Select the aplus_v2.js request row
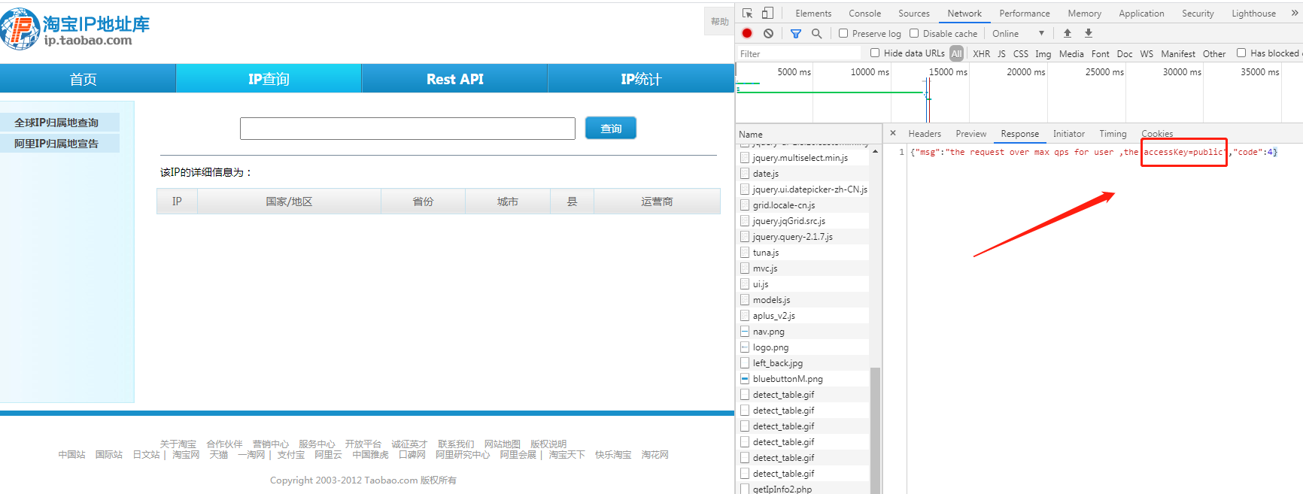The width and height of the screenshot is (1303, 494). coord(803,316)
